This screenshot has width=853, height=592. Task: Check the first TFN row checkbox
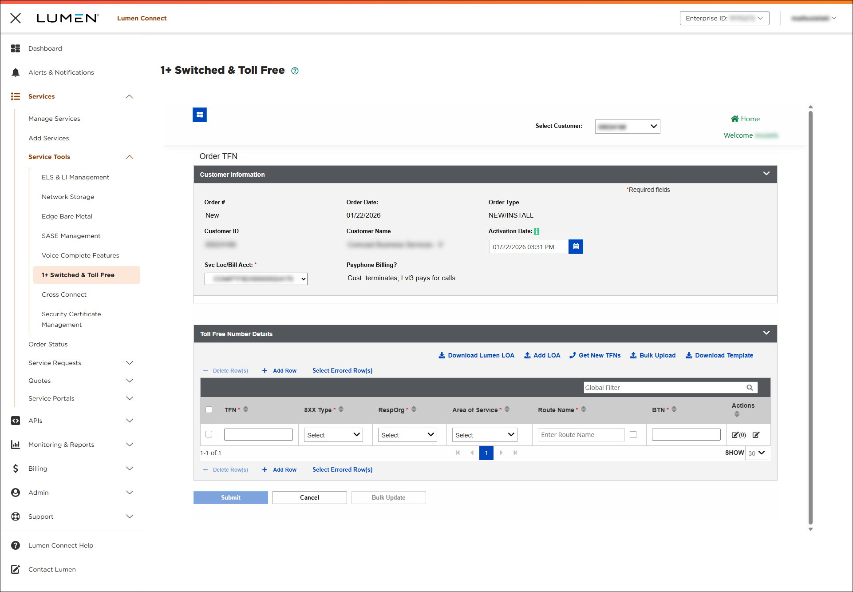click(x=209, y=434)
